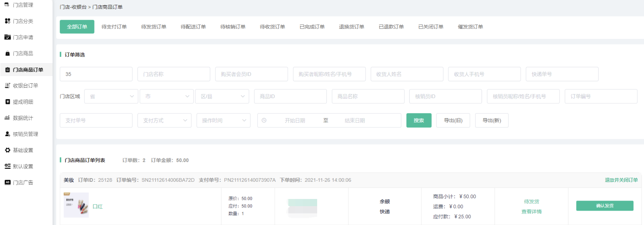Open the 支付方式 dropdown
The image size is (644, 225).
[164, 121]
